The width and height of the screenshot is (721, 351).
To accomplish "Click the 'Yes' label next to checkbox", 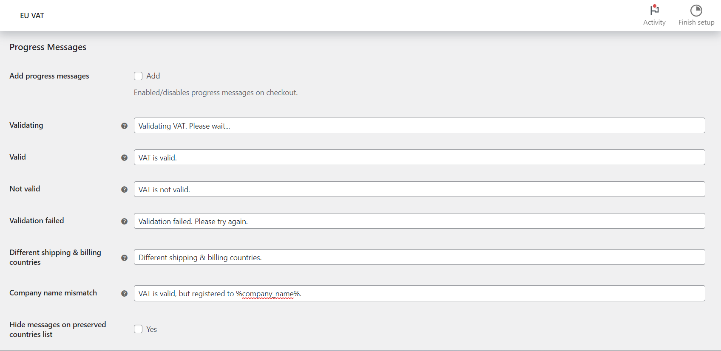I will pos(152,329).
